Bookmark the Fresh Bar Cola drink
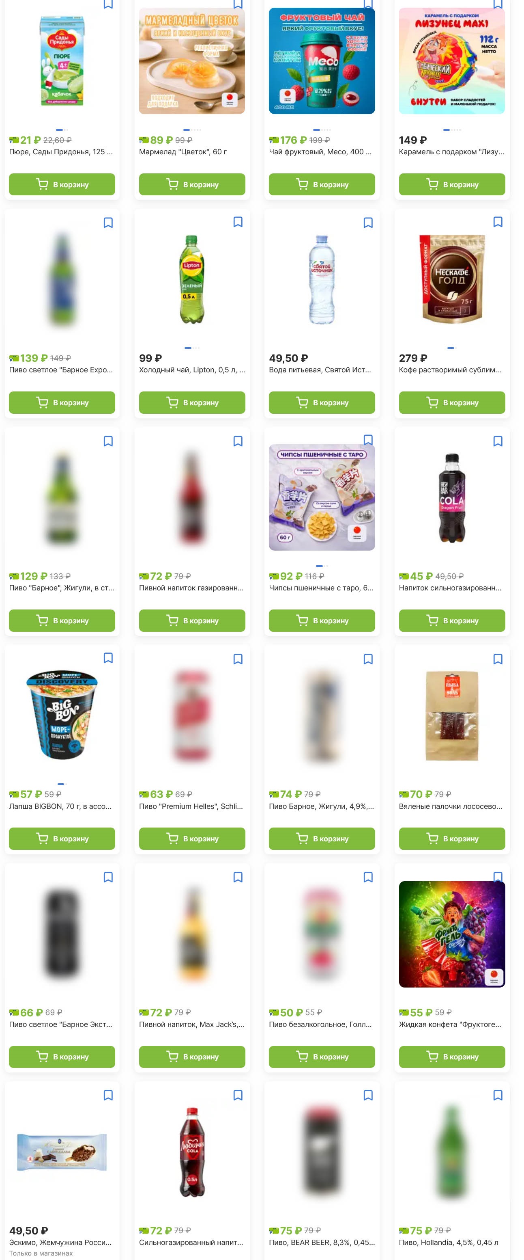This screenshot has height=1260, width=524. [x=498, y=441]
